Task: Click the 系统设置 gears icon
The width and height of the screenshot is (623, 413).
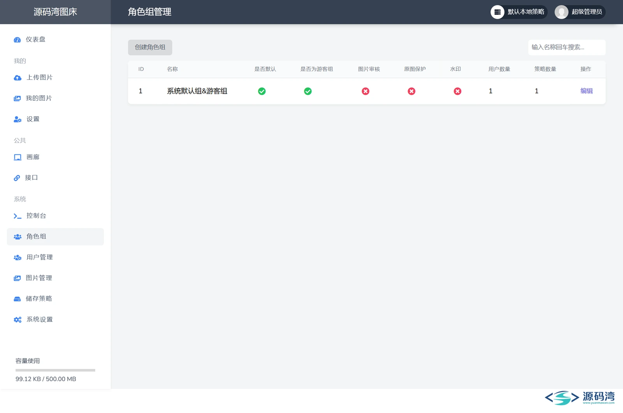Action: click(18, 320)
